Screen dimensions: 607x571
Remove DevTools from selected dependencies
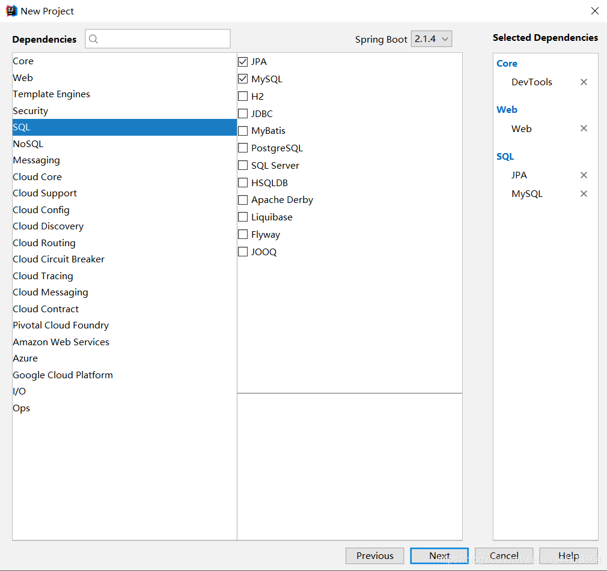click(584, 82)
